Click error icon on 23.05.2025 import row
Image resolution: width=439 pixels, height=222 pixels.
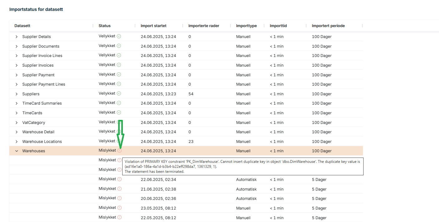point(120,208)
